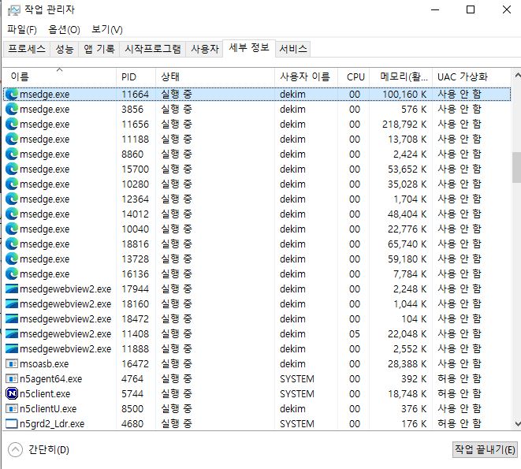This screenshot has width=521, height=469.
Task: Click the webview2 icon in the PID 18160 row
Action: [x=12, y=303]
